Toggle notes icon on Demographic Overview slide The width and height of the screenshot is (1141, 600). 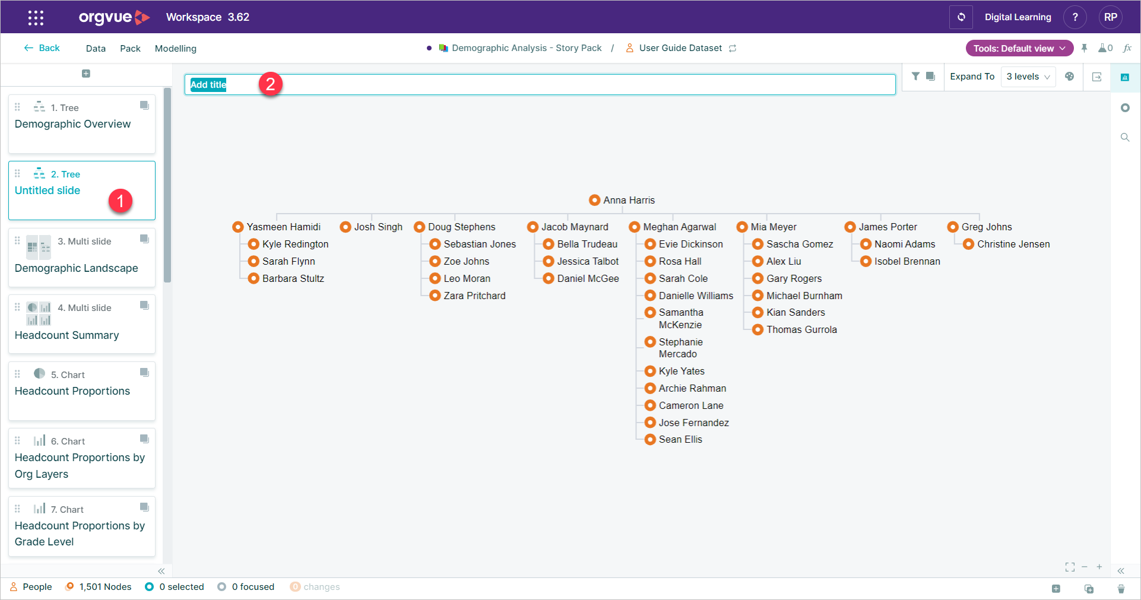click(144, 106)
